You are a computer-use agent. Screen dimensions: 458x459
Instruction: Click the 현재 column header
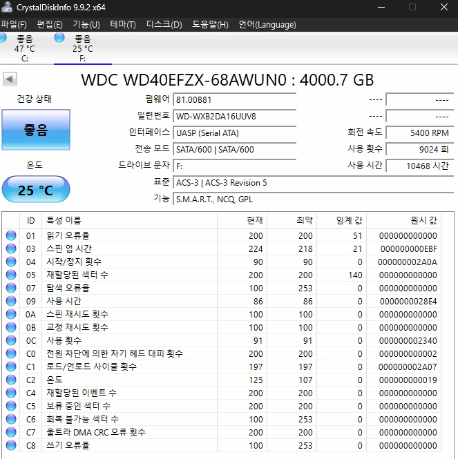(242, 220)
